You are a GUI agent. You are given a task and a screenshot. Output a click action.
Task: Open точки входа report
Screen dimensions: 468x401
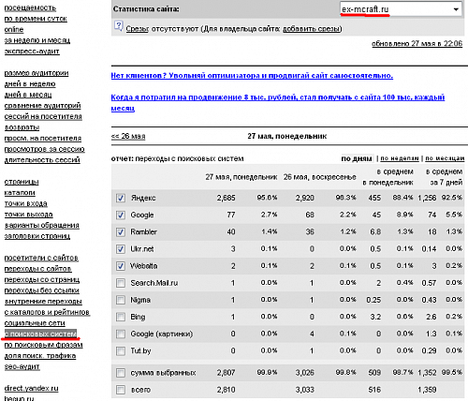(26, 204)
